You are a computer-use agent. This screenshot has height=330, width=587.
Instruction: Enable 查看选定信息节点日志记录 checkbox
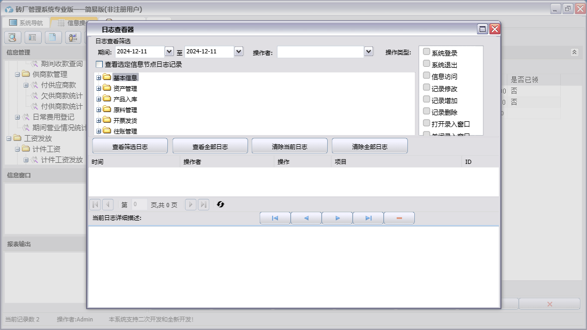click(99, 64)
